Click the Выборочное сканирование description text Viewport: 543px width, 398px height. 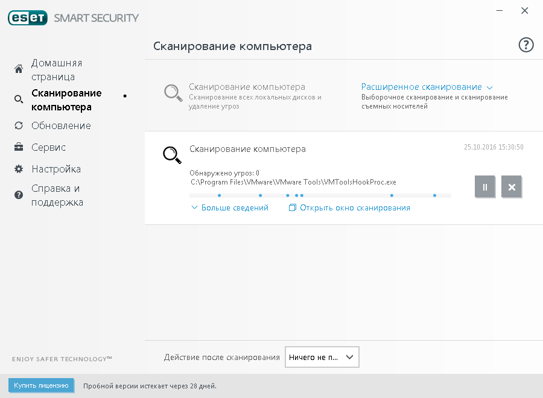[434, 102]
